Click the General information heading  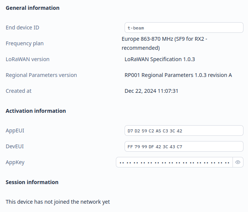coord(32,8)
